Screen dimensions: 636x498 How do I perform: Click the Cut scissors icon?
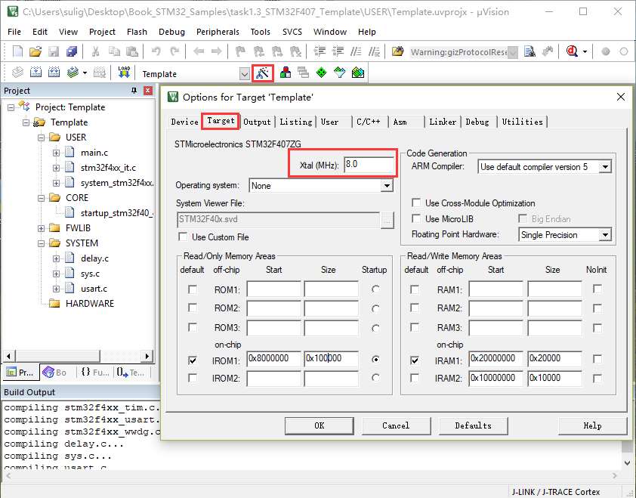pyautogui.click(x=96, y=51)
